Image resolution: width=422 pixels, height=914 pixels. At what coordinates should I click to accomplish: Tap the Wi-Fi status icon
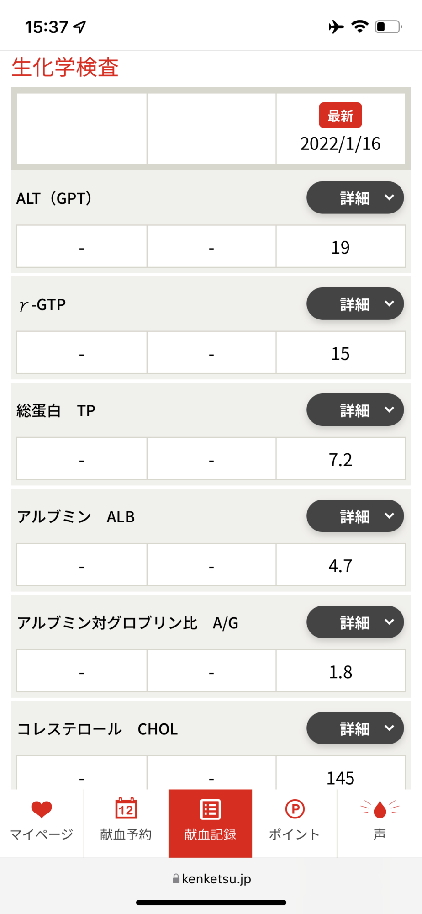tap(360, 27)
